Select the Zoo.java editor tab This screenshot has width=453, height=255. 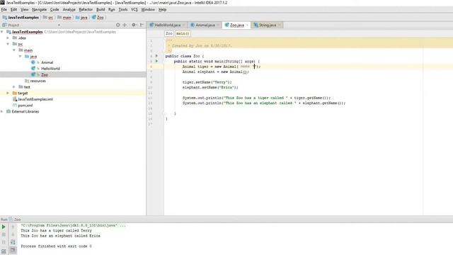click(x=236, y=25)
